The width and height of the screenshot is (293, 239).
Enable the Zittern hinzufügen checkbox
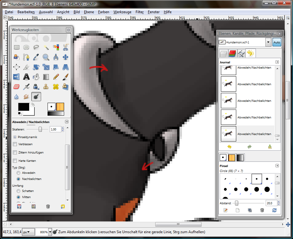click(15, 153)
